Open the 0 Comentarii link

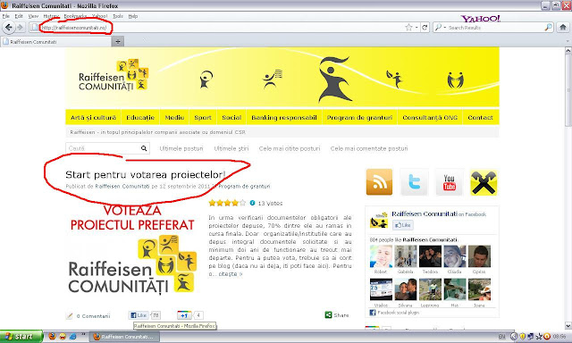click(x=93, y=316)
